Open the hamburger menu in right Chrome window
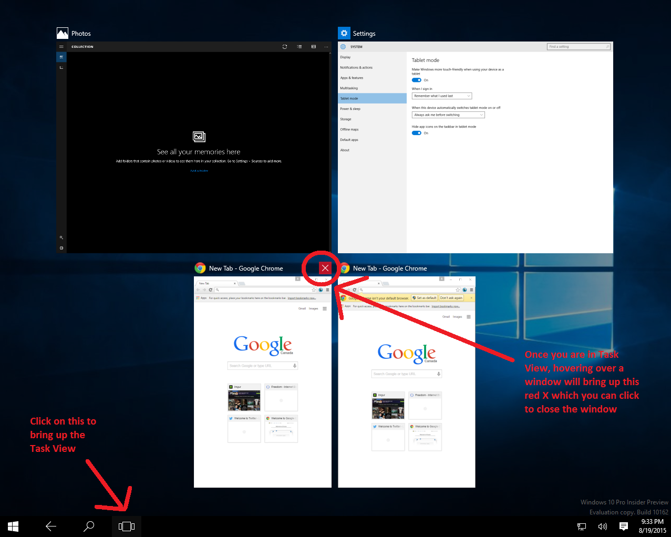This screenshot has width=671, height=537. 471,290
